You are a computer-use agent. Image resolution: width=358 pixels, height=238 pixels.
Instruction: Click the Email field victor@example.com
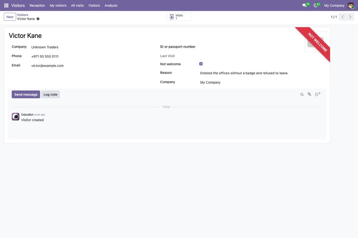(47, 66)
